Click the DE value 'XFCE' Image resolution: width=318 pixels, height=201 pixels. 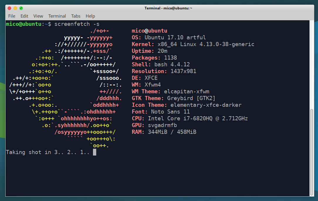pyautogui.click(x=151, y=78)
